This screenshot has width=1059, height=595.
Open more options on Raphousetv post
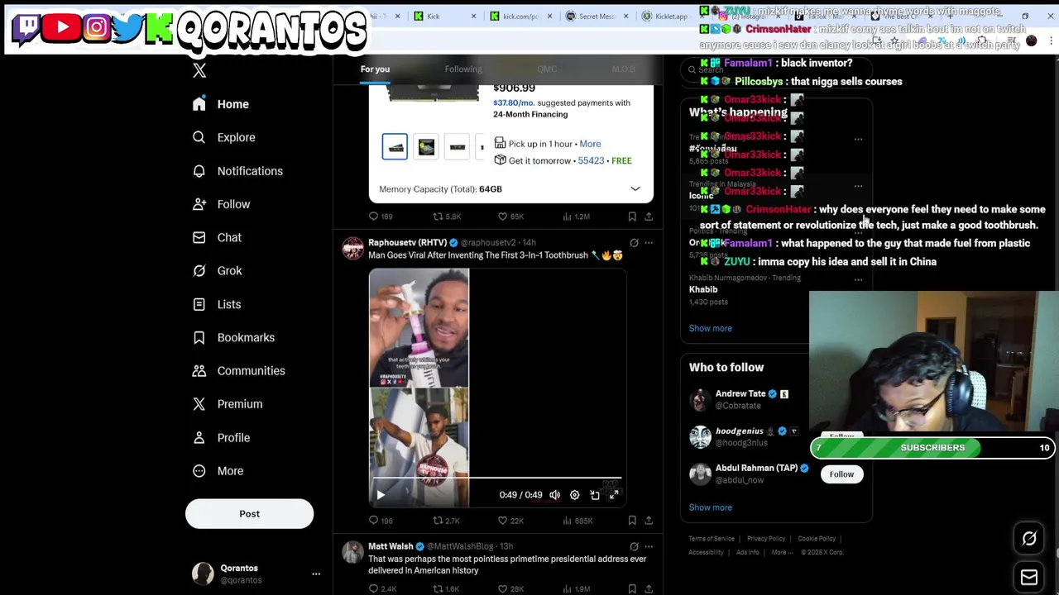(x=649, y=243)
